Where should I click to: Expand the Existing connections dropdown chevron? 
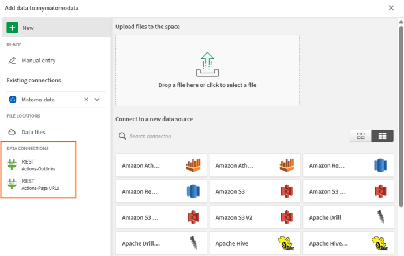click(97, 99)
